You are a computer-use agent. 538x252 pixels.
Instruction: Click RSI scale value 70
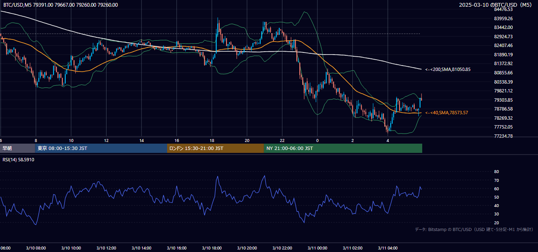click(x=496, y=180)
